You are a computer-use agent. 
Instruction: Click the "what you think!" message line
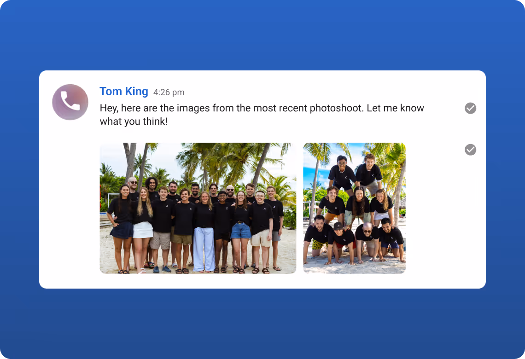(134, 122)
